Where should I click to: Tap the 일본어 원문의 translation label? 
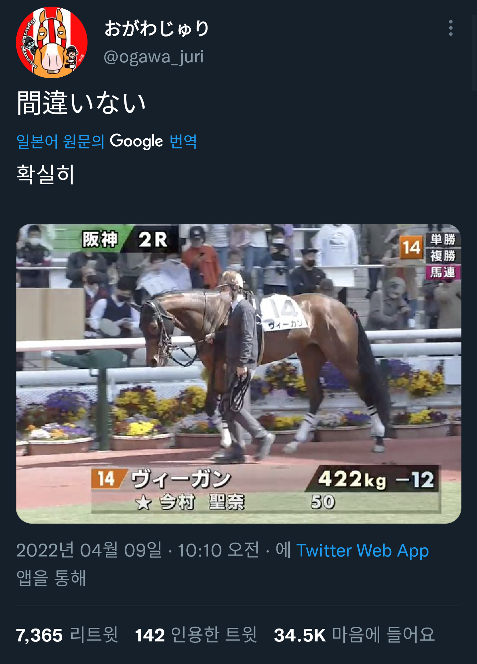[60, 141]
